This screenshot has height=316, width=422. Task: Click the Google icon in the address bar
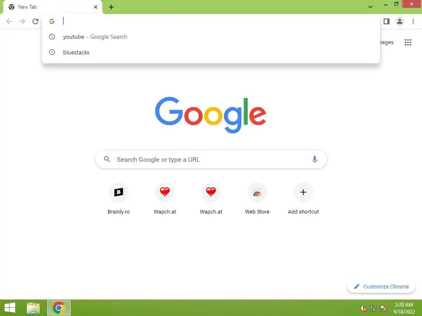(x=52, y=21)
